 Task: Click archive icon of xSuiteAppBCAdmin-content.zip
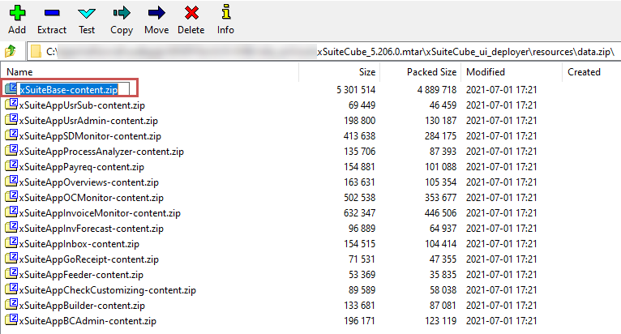tap(11, 320)
